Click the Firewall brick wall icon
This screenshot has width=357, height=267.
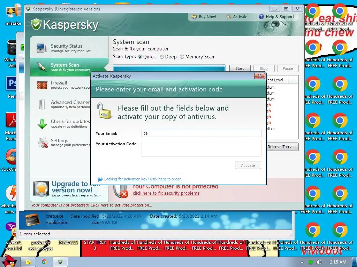point(42,85)
